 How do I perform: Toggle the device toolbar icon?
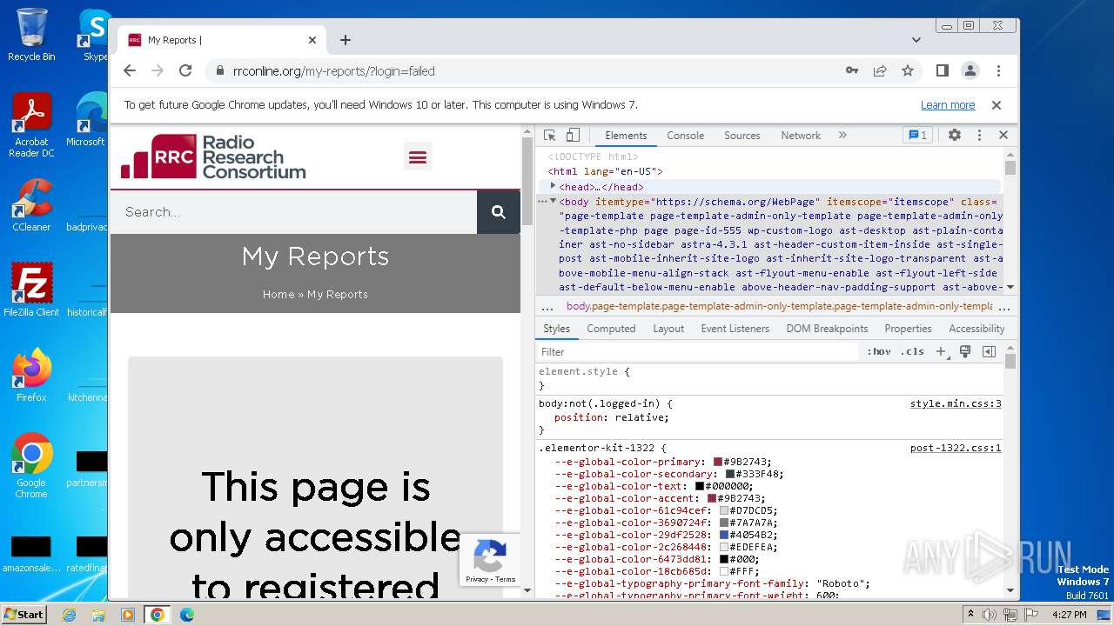[x=573, y=136]
